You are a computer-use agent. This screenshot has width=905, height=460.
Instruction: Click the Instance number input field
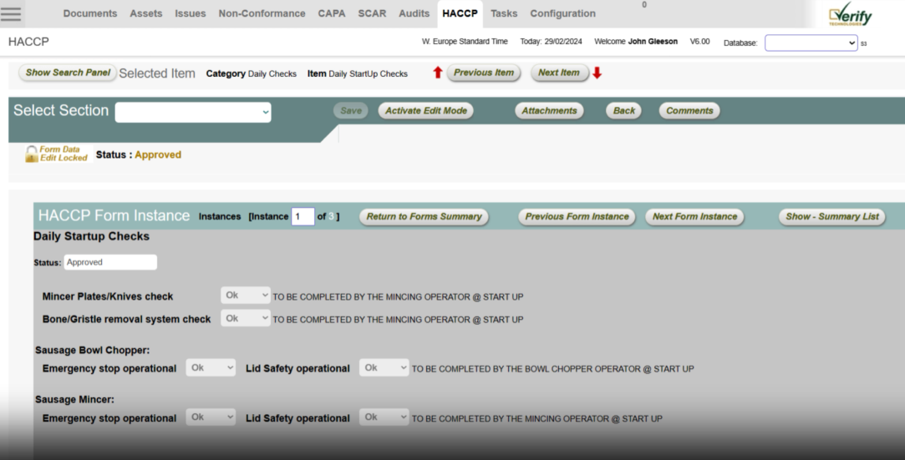coord(302,217)
